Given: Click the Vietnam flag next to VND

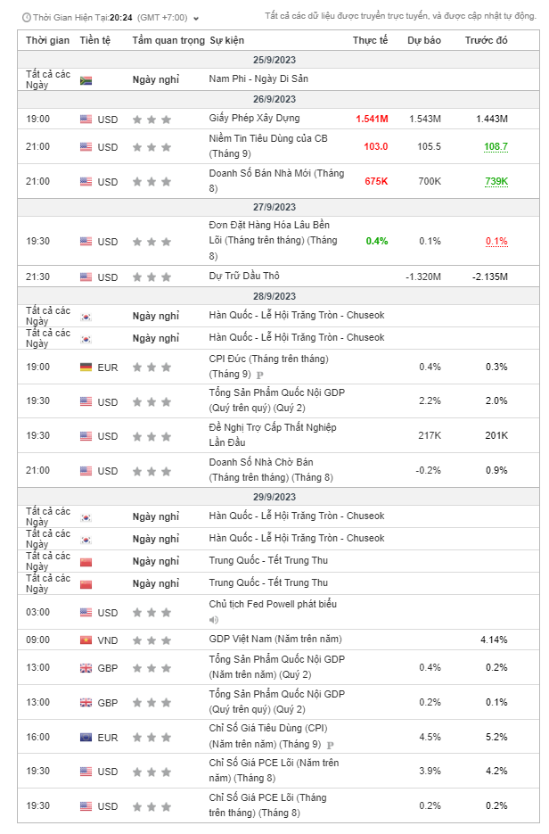Looking at the screenshot, I should coord(86,640).
